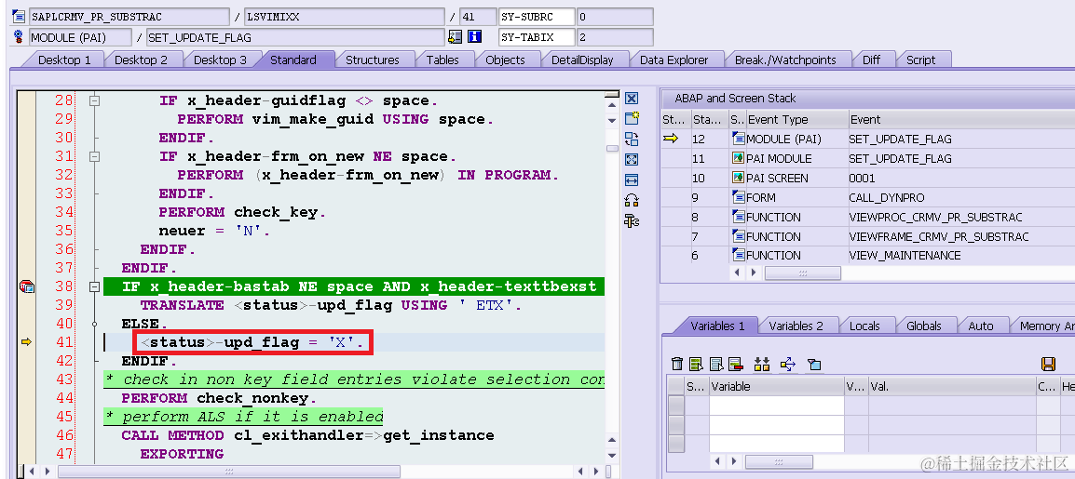Switch to Desktop 2 tab

[142, 60]
